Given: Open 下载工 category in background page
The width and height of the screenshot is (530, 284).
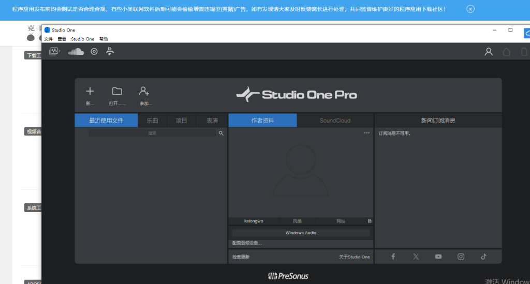Looking at the screenshot, I should tap(33, 55).
